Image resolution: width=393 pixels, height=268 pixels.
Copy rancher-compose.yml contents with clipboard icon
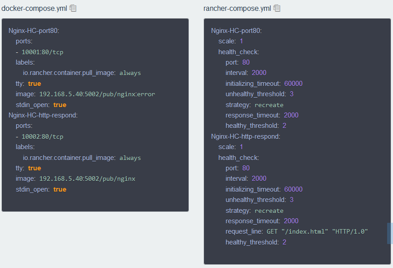(x=277, y=8)
